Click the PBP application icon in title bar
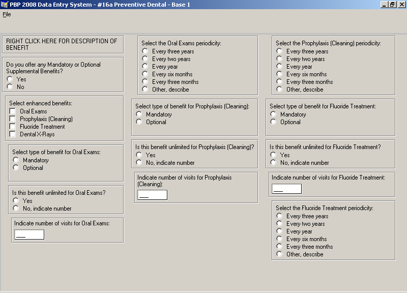This screenshot has height=293, width=407. [x=5, y=5]
